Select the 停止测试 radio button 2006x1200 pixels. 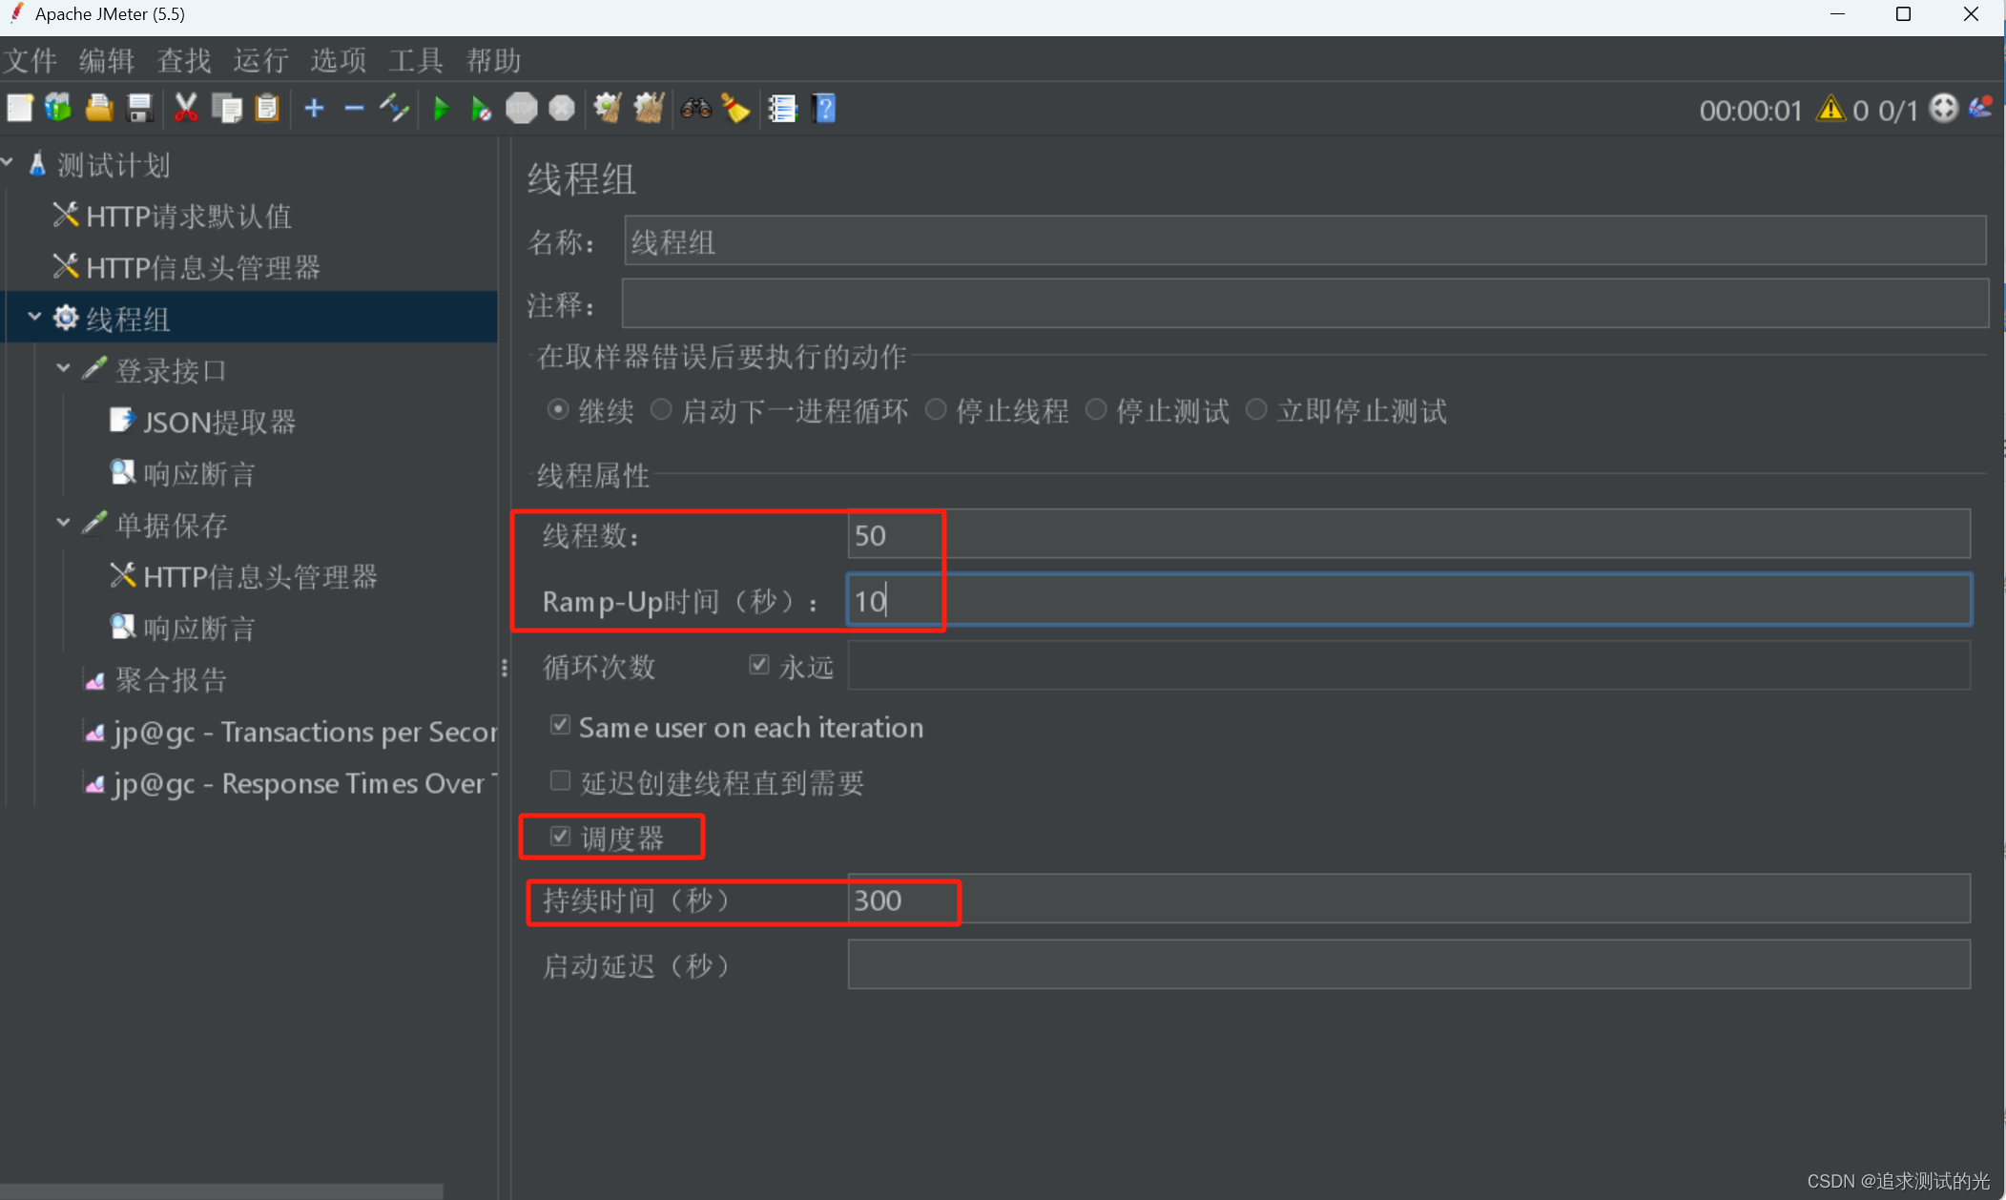point(1096,410)
